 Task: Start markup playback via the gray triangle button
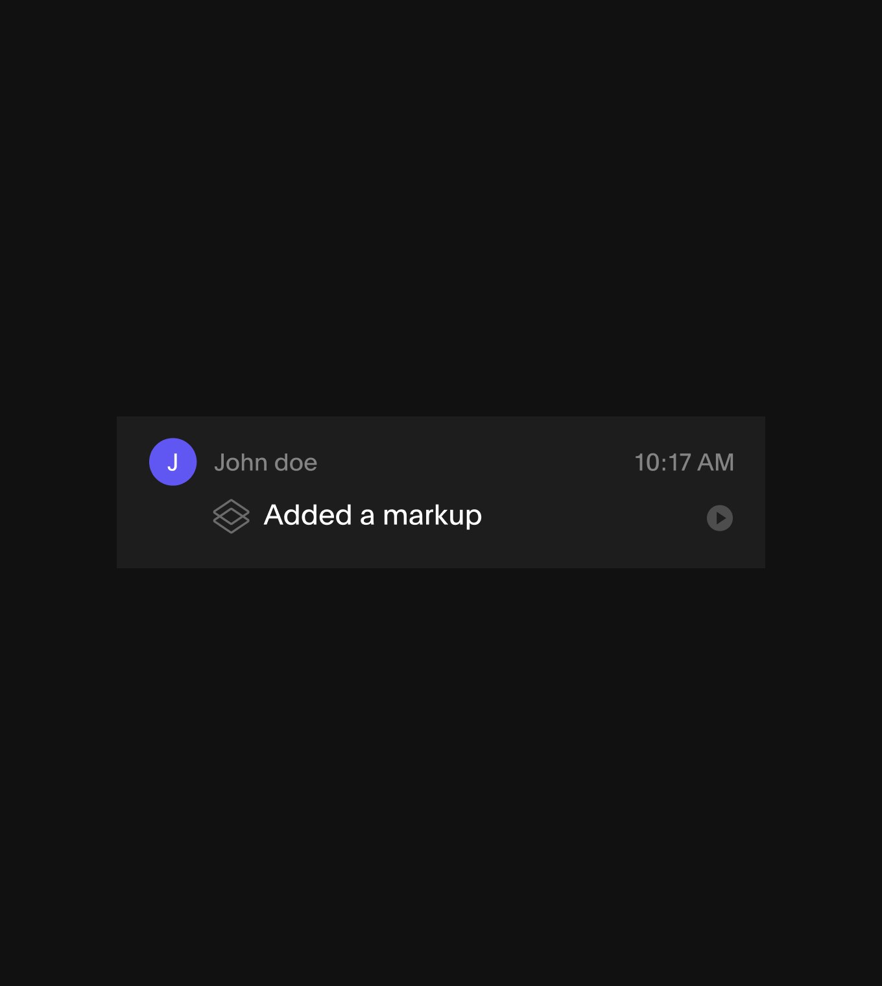click(x=720, y=518)
